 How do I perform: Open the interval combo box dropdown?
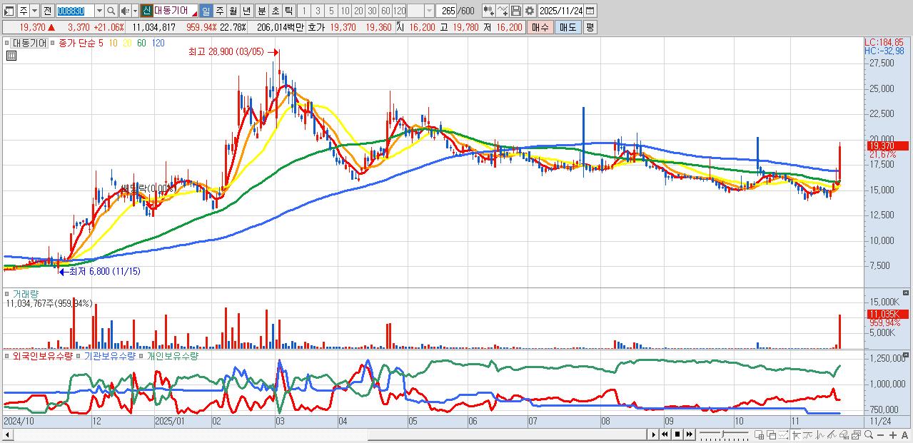429,11
